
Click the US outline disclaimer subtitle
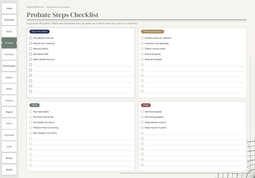[x=82, y=23]
